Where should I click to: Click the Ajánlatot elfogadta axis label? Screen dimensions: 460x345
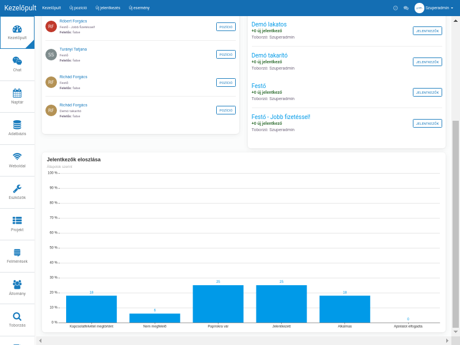tap(408, 326)
